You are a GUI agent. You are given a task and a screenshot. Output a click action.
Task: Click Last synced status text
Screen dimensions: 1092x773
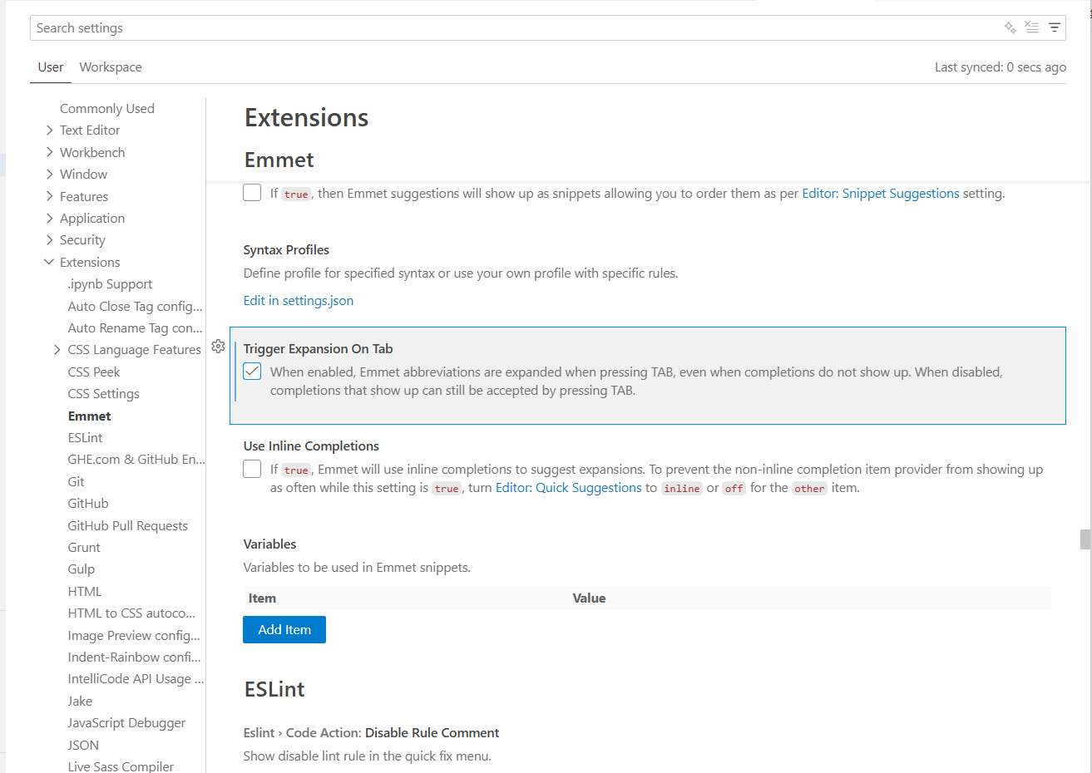[x=1001, y=67]
